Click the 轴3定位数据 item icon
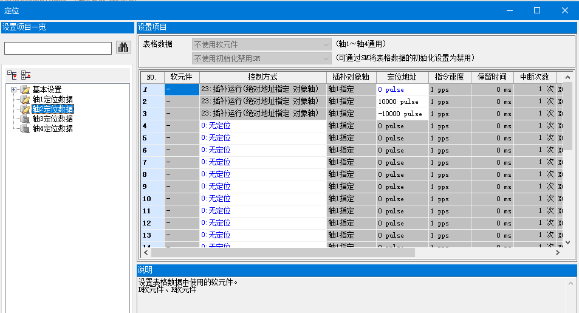579x313 pixels. [25, 119]
